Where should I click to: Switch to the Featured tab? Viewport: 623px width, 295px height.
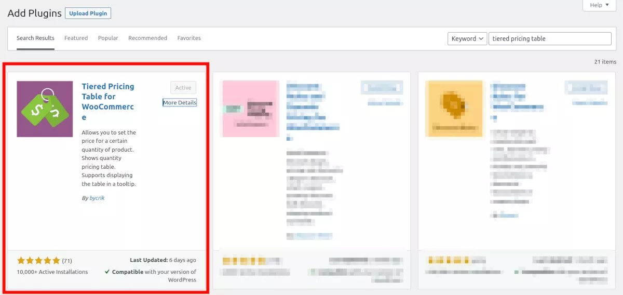pos(76,38)
